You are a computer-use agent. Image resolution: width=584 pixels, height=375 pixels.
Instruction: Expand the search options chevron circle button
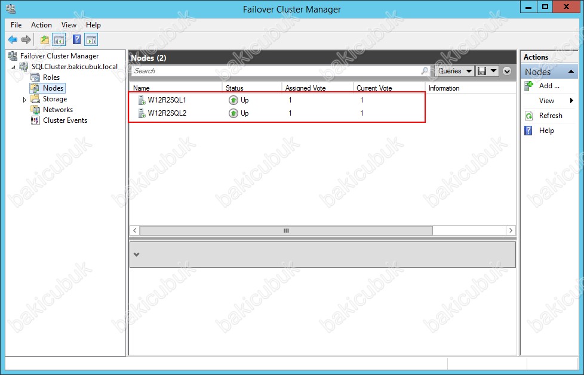[507, 71]
